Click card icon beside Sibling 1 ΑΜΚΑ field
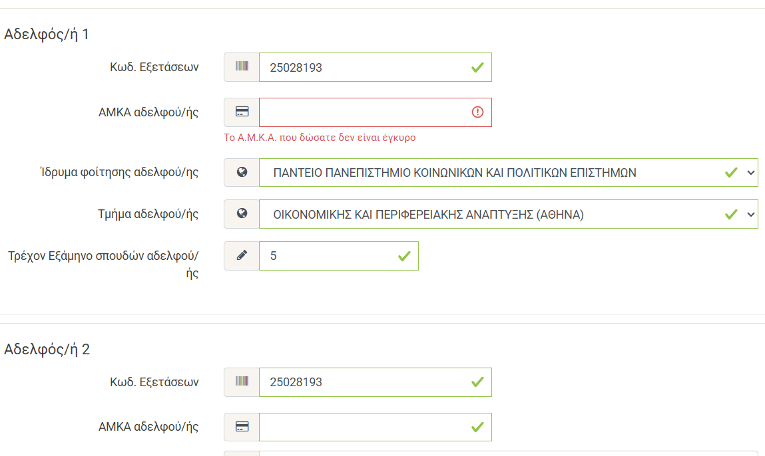This screenshot has width=765, height=456. click(x=242, y=112)
